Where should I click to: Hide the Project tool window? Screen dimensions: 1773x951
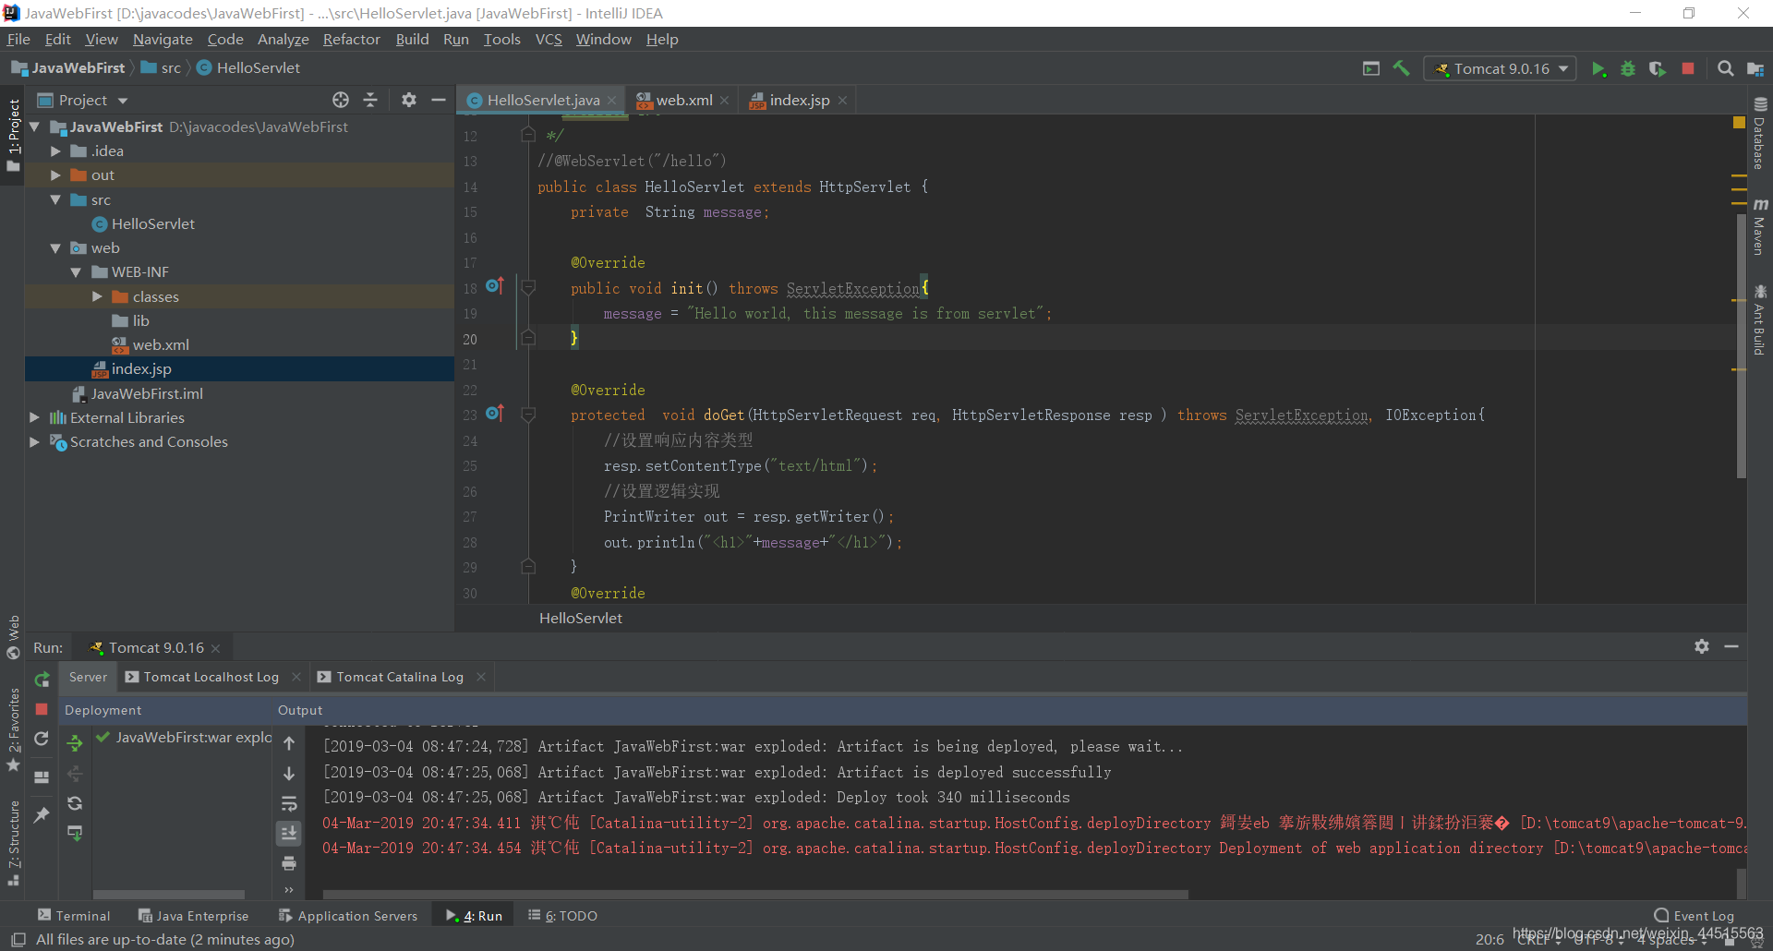(x=439, y=100)
